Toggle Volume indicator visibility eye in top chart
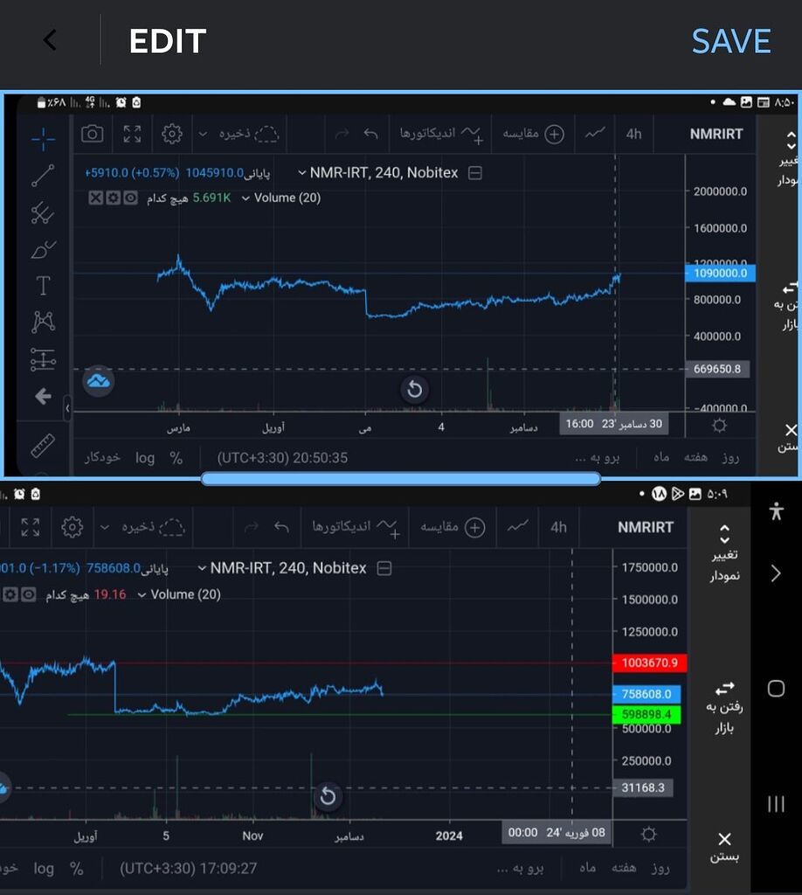This screenshot has width=802, height=895. [x=130, y=198]
